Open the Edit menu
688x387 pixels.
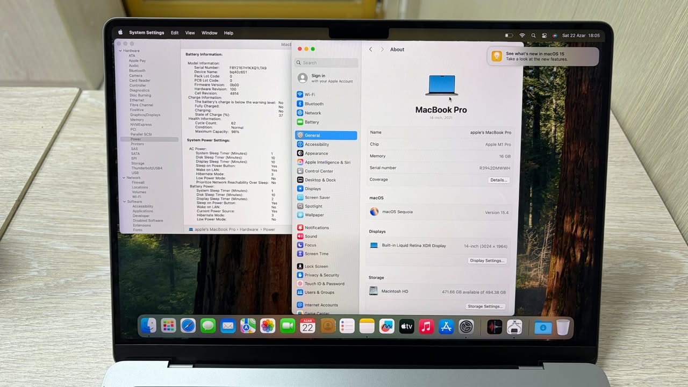(175, 33)
